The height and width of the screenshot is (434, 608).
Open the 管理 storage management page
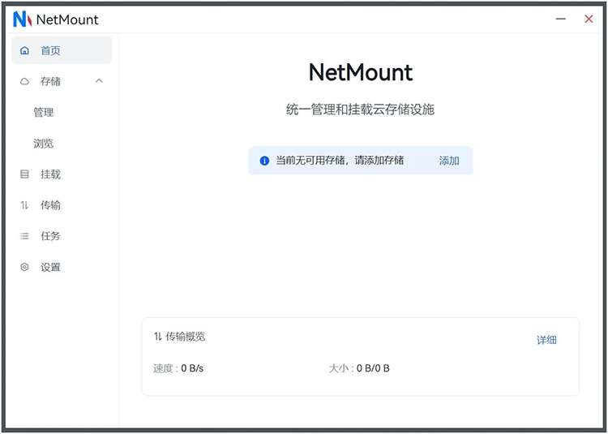(44, 113)
